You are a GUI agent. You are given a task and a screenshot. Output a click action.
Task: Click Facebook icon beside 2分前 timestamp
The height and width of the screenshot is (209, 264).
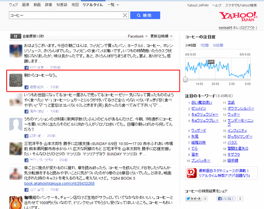(26, 136)
